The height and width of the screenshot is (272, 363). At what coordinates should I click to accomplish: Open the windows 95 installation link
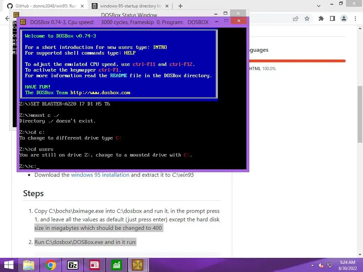click(x=100, y=175)
